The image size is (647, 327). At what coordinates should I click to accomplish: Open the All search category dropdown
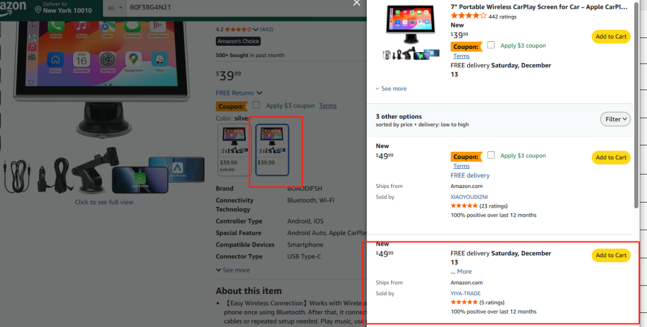coord(115,8)
